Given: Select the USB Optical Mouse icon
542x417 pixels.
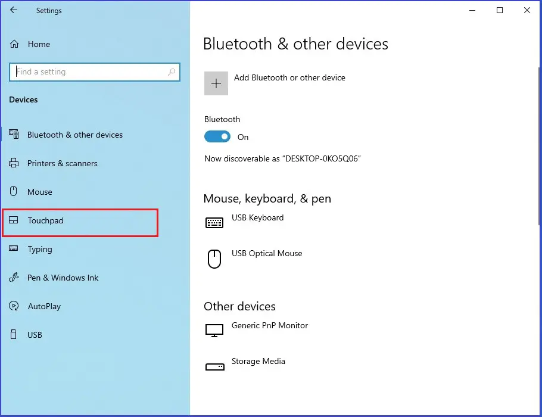Looking at the screenshot, I should [x=214, y=259].
